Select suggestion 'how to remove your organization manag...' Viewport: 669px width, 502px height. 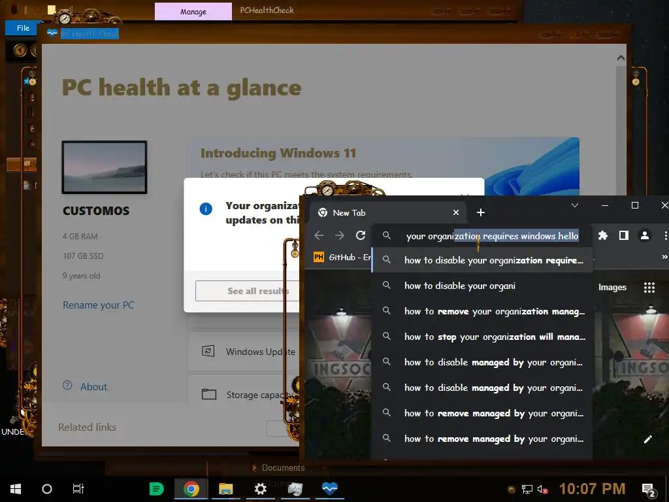click(x=482, y=311)
